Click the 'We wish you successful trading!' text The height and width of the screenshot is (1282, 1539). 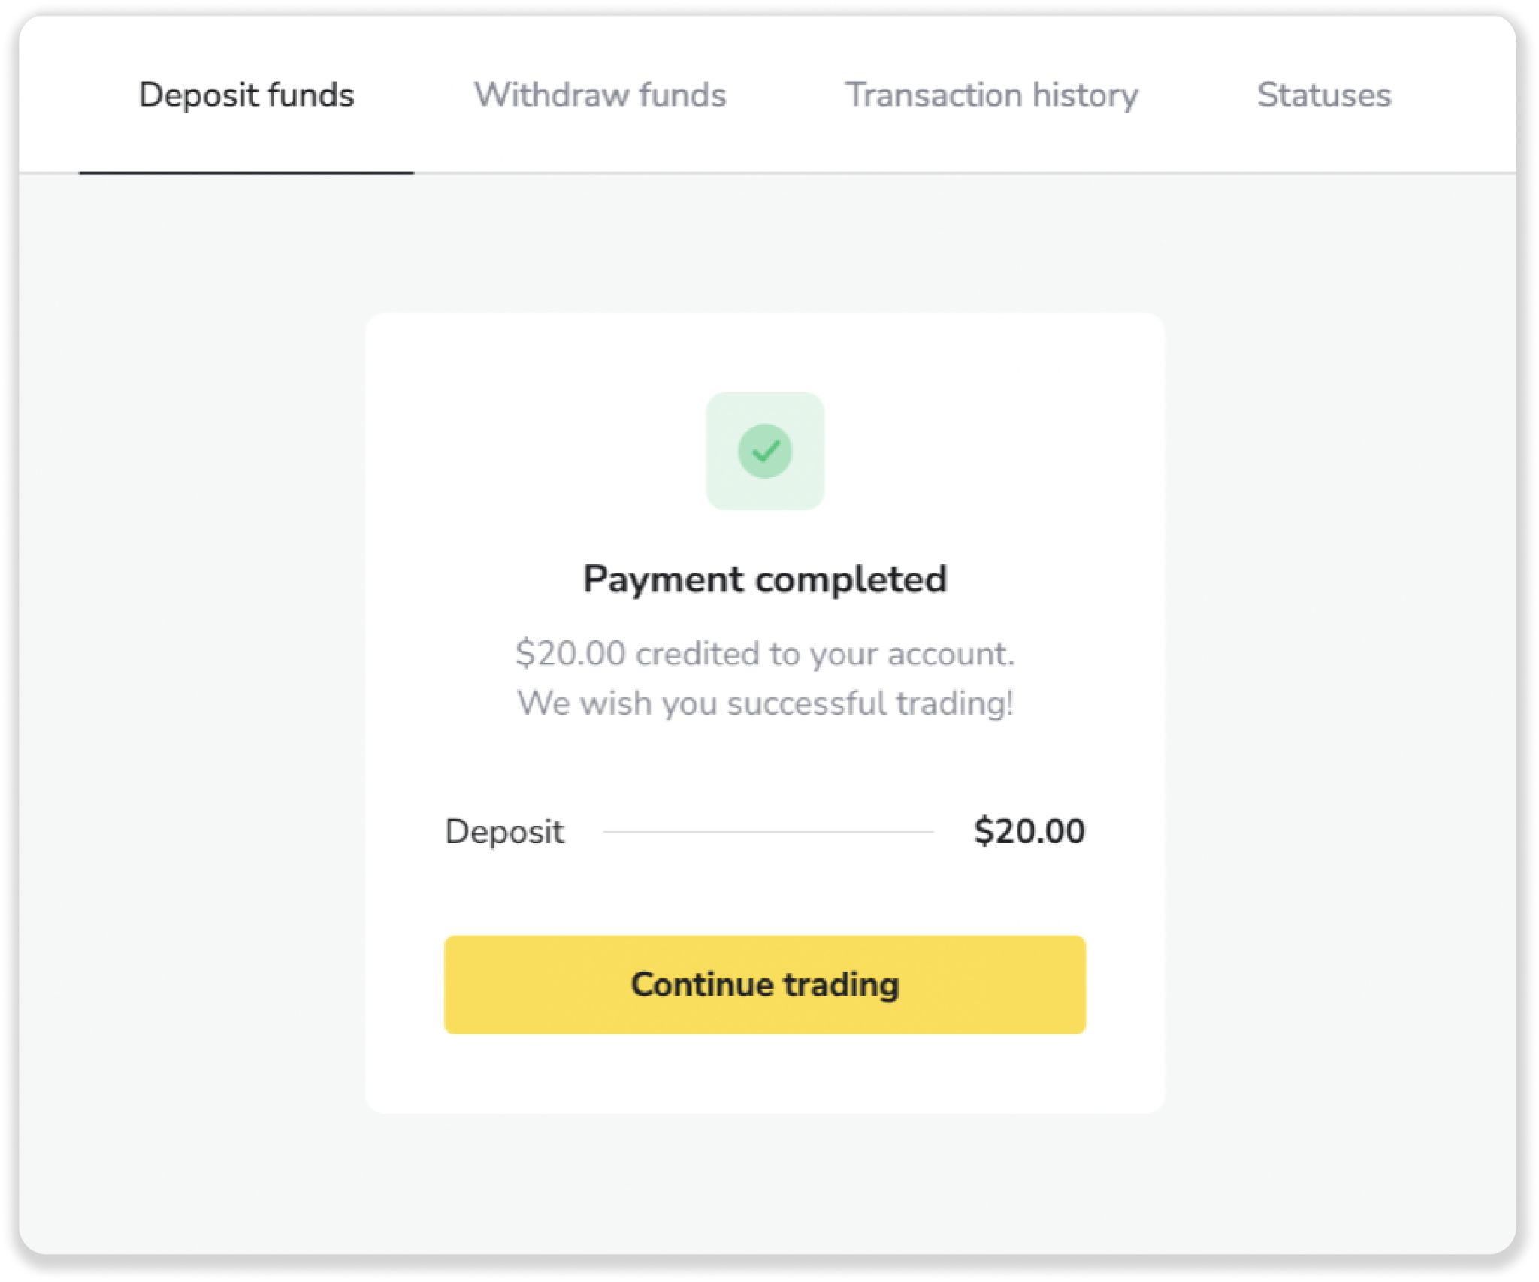[x=765, y=703]
